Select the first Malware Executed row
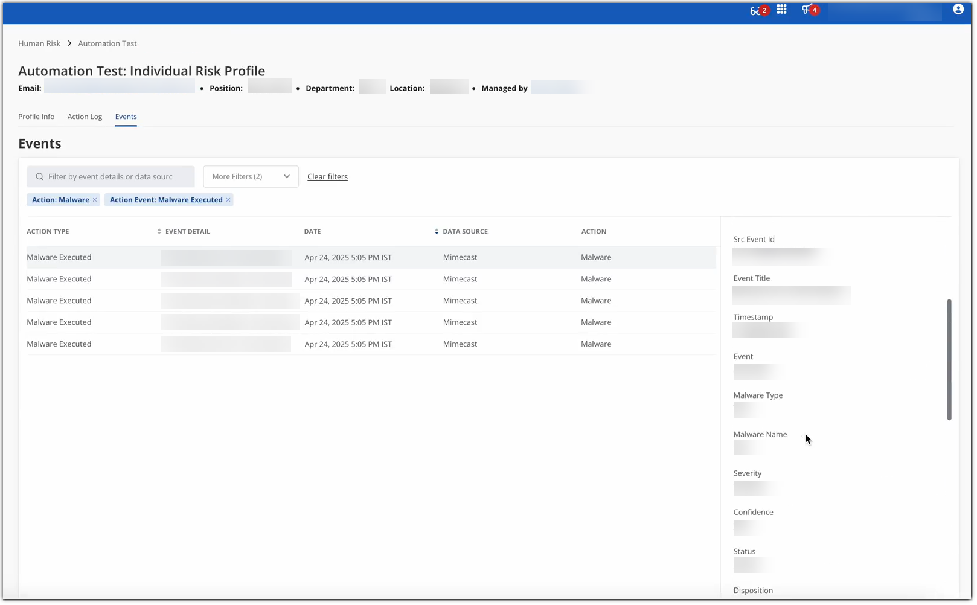Screen dimensions: 977x605 (x=59, y=258)
